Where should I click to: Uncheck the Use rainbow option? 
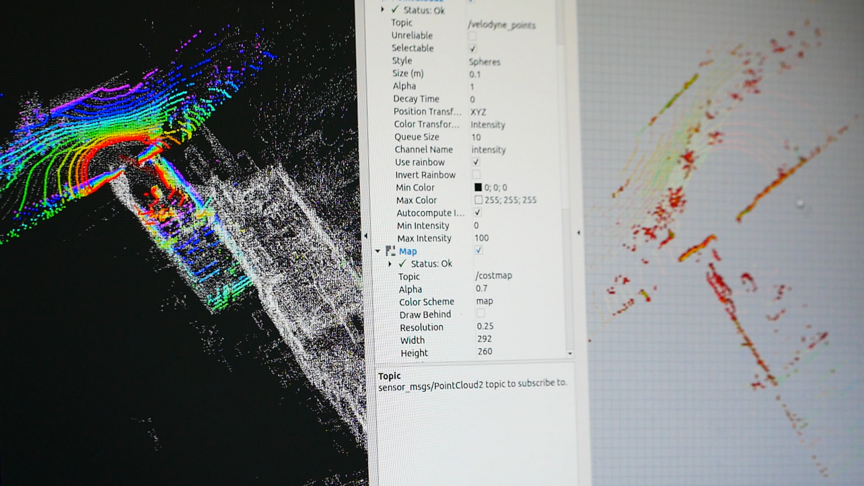coord(476,162)
